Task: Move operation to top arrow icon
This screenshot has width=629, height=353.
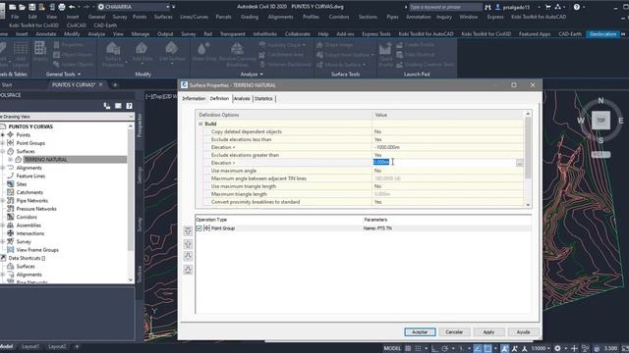Action: click(188, 231)
